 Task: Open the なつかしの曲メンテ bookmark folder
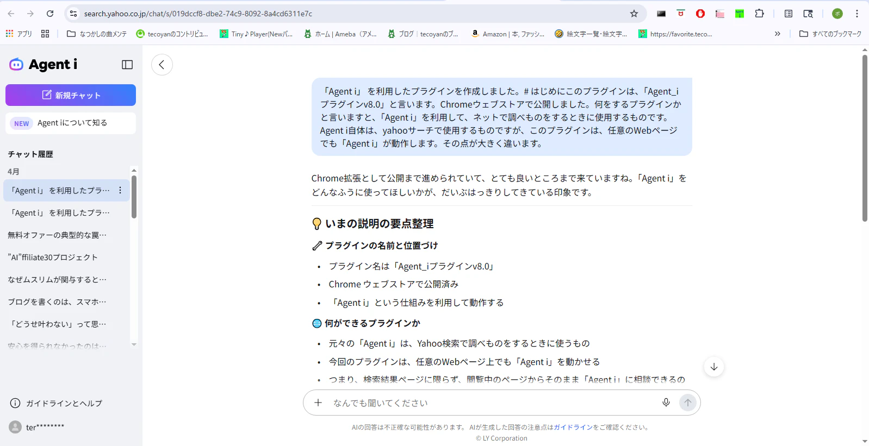(x=97, y=34)
